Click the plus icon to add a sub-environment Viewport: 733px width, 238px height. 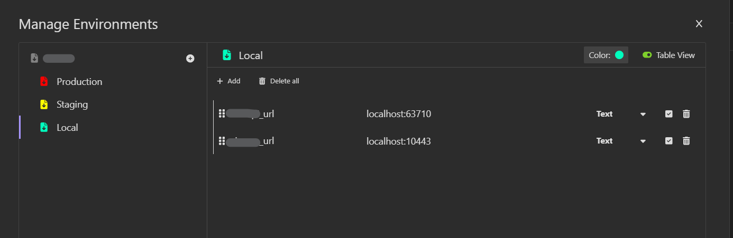pyautogui.click(x=190, y=59)
